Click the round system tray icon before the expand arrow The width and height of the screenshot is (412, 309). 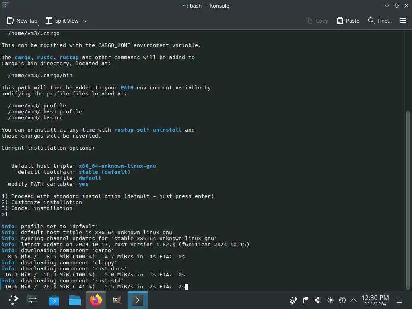[342, 300]
